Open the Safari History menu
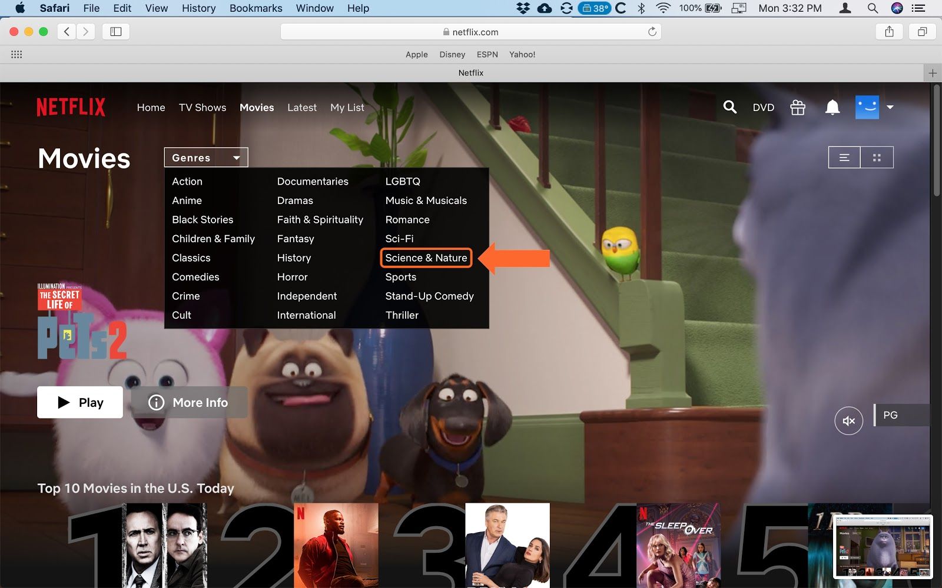 (x=198, y=8)
